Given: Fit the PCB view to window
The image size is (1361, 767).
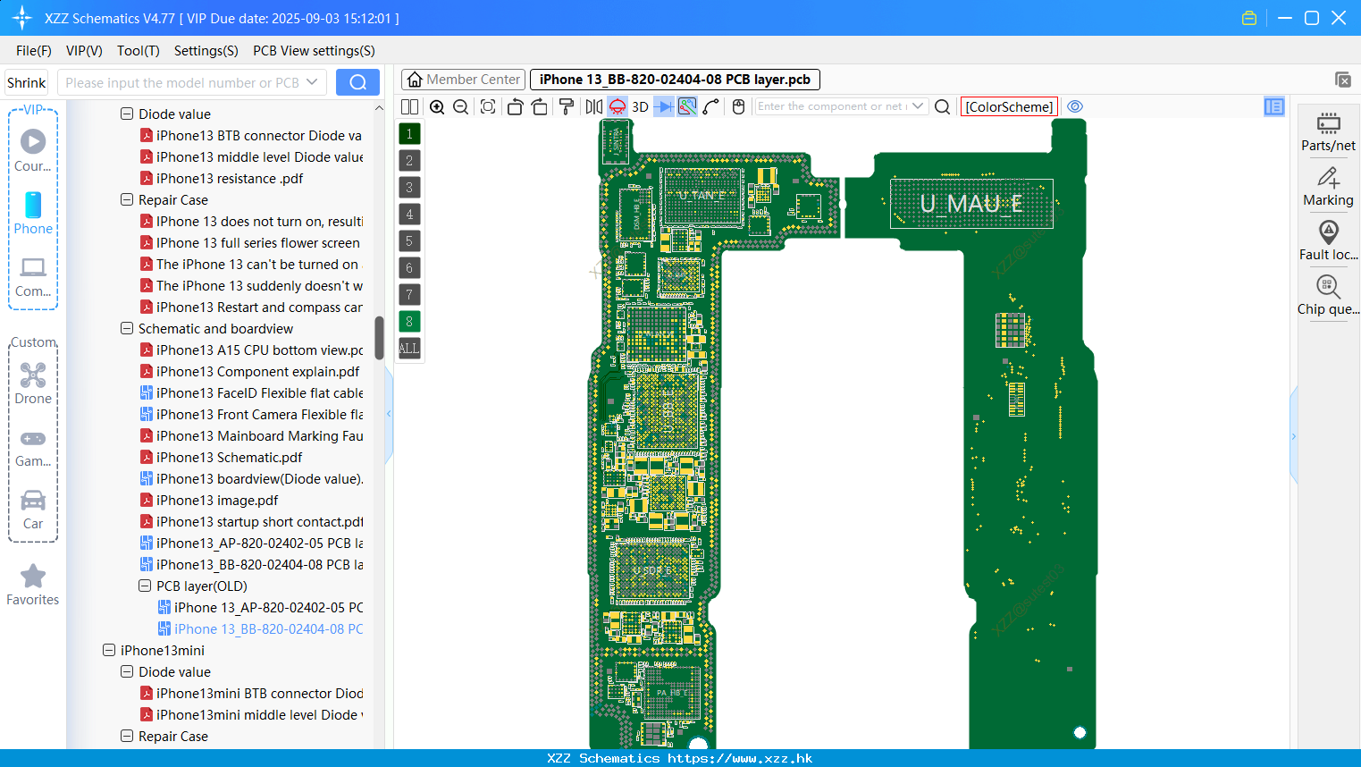Looking at the screenshot, I should (488, 107).
